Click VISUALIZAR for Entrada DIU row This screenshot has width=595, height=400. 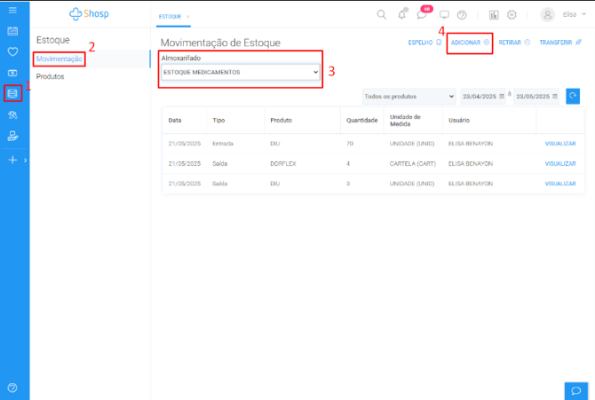tap(560, 144)
